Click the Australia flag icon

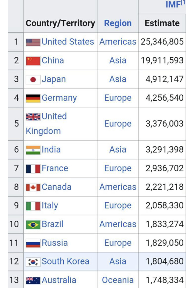coord(33,281)
